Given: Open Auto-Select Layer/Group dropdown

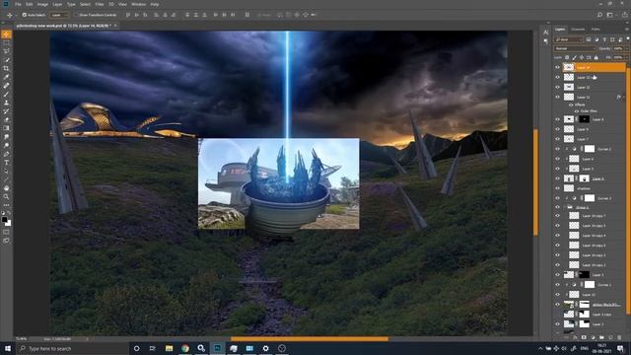Looking at the screenshot, I should (x=59, y=15).
